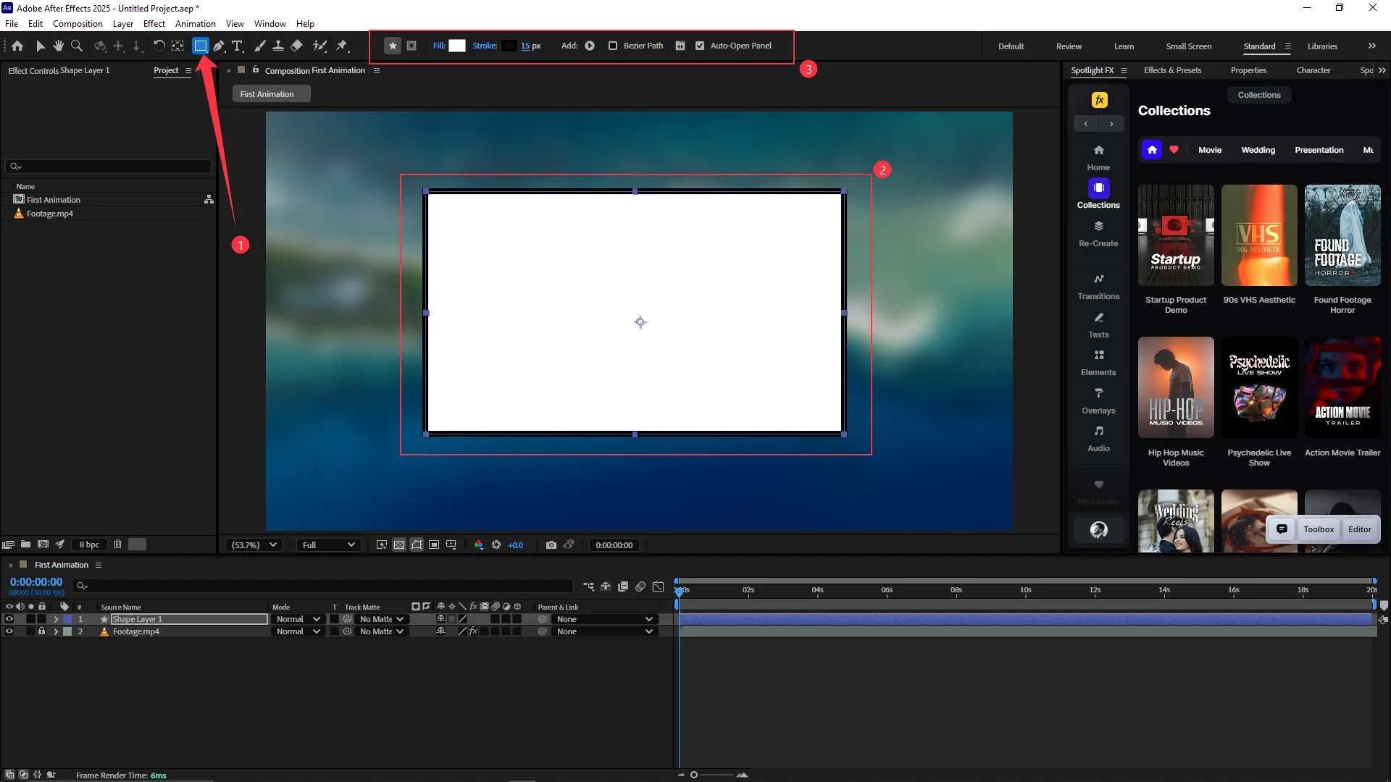
Task: Expand more workspaces double-chevron
Action: click(x=1372, y=46)
